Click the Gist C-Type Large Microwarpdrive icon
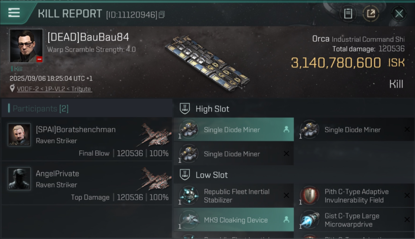The image size is (415, 239). coord(310,220)
